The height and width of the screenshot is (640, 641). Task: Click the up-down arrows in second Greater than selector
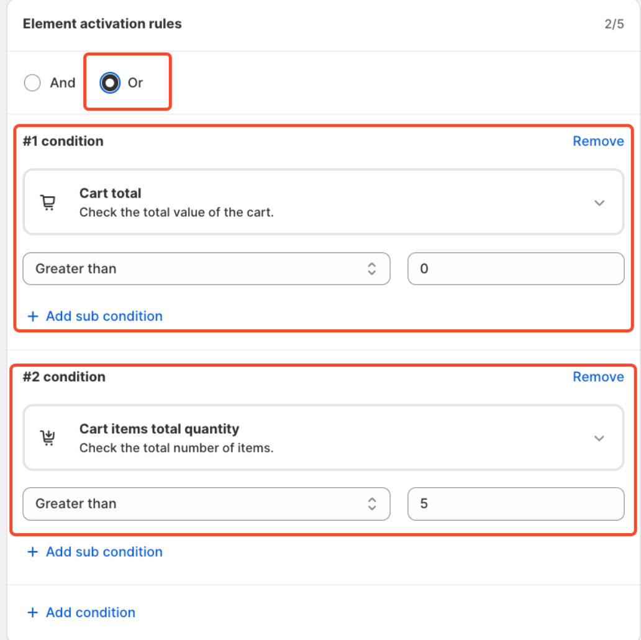(x=371, y=503)
